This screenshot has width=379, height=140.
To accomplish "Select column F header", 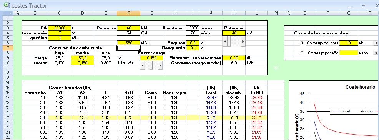I will point(128,13).
